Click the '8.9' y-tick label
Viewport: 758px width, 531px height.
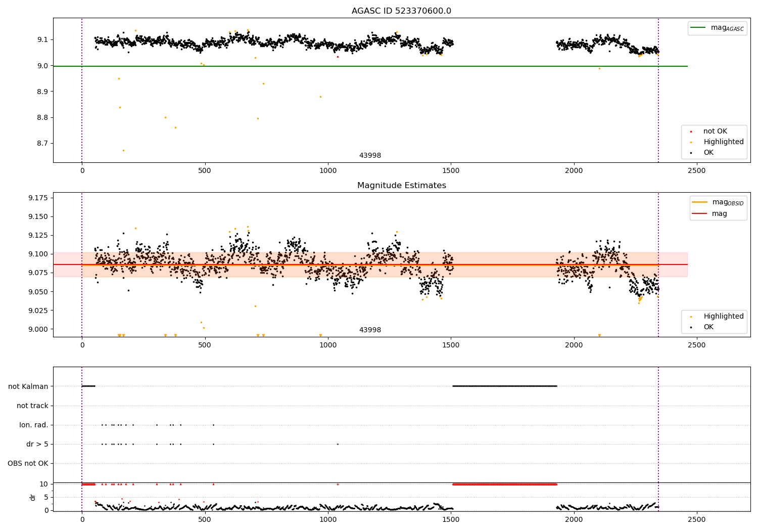[42, 92]
